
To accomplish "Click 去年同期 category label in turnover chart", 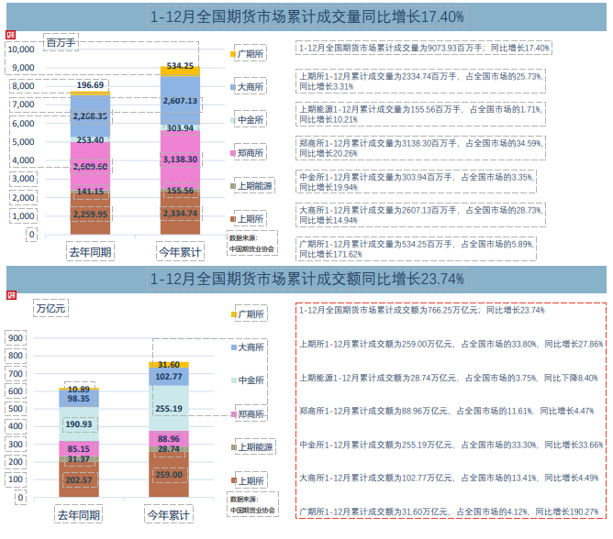I will (78, 515).
